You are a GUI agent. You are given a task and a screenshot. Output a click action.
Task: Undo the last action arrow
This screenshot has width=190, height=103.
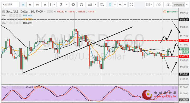click(120, 5)
